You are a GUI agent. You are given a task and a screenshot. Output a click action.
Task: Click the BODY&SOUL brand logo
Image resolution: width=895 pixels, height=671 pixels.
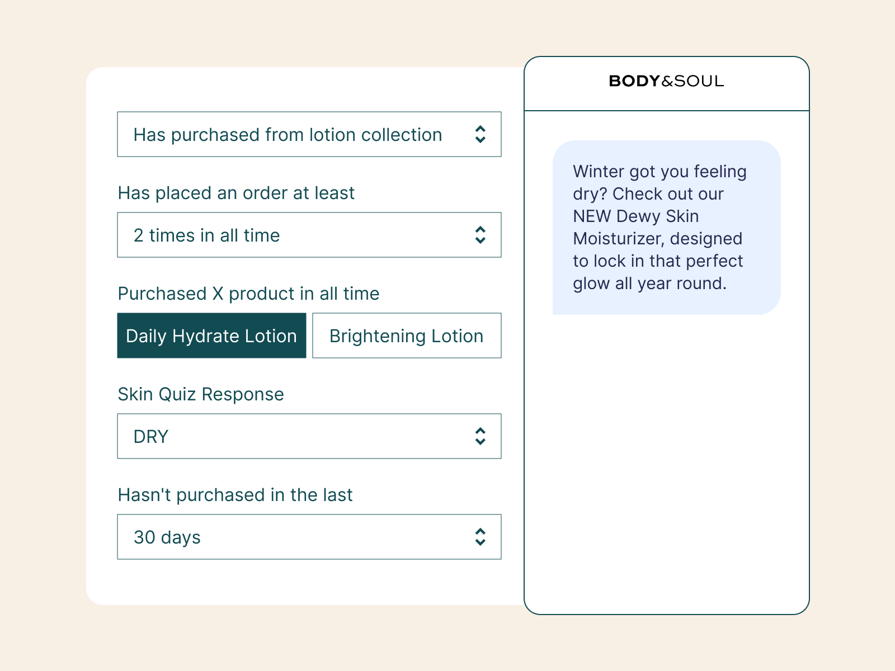click(x=666, y=81)
